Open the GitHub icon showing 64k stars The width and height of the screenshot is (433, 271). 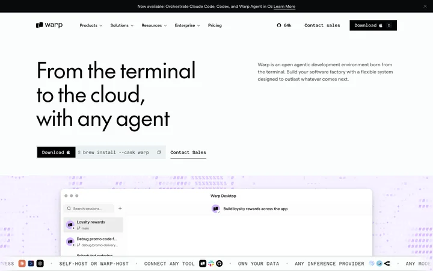coord(279,25)
